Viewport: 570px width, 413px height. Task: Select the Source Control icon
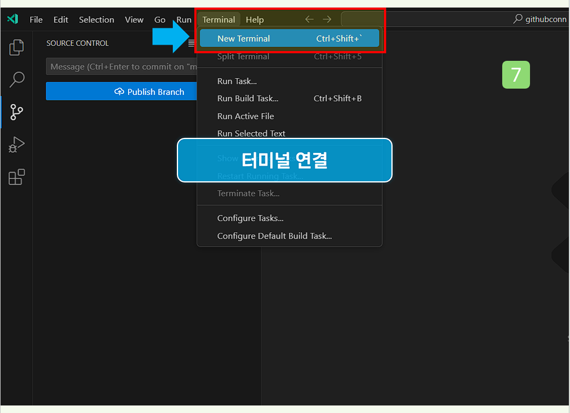click(x=16, y=112)
